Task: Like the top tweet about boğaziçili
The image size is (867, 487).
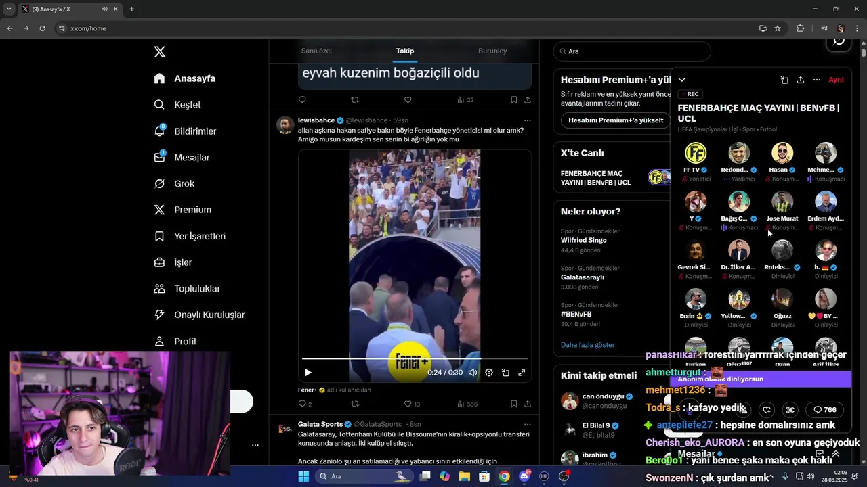Action: coord(408,100)
